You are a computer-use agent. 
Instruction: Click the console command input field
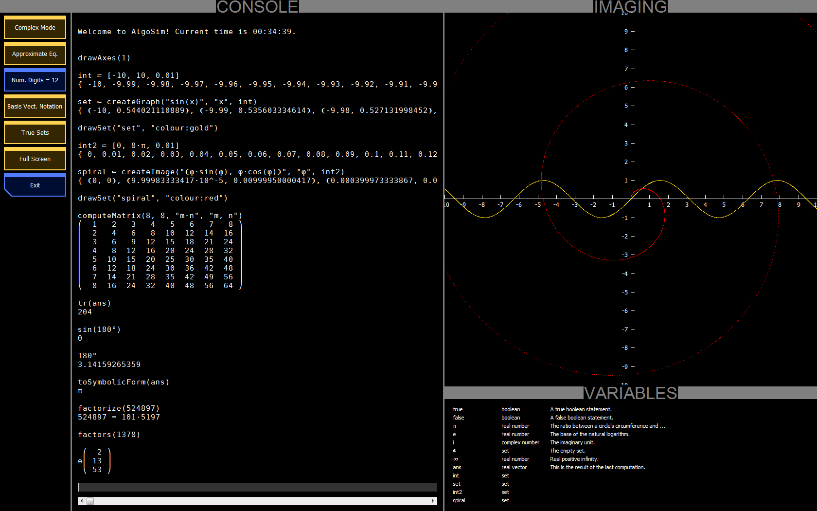[257, 487]
